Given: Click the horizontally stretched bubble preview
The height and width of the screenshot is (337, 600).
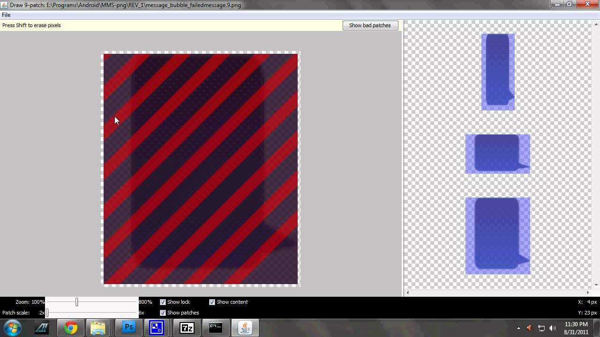Looking at the screenshot, I should (498, 154).
